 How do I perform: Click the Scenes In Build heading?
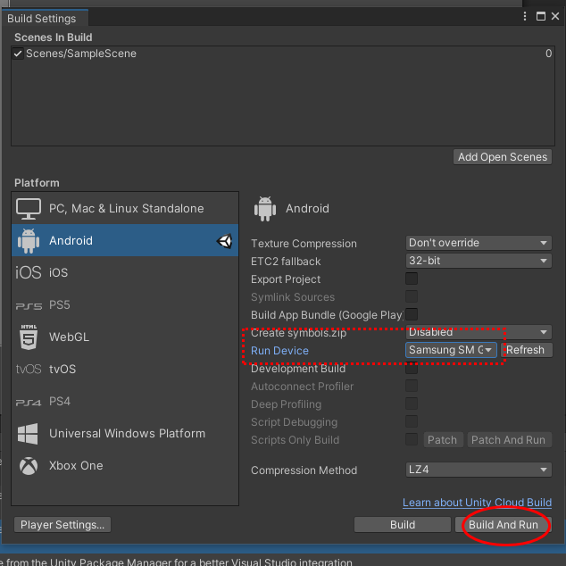[54, 37]
